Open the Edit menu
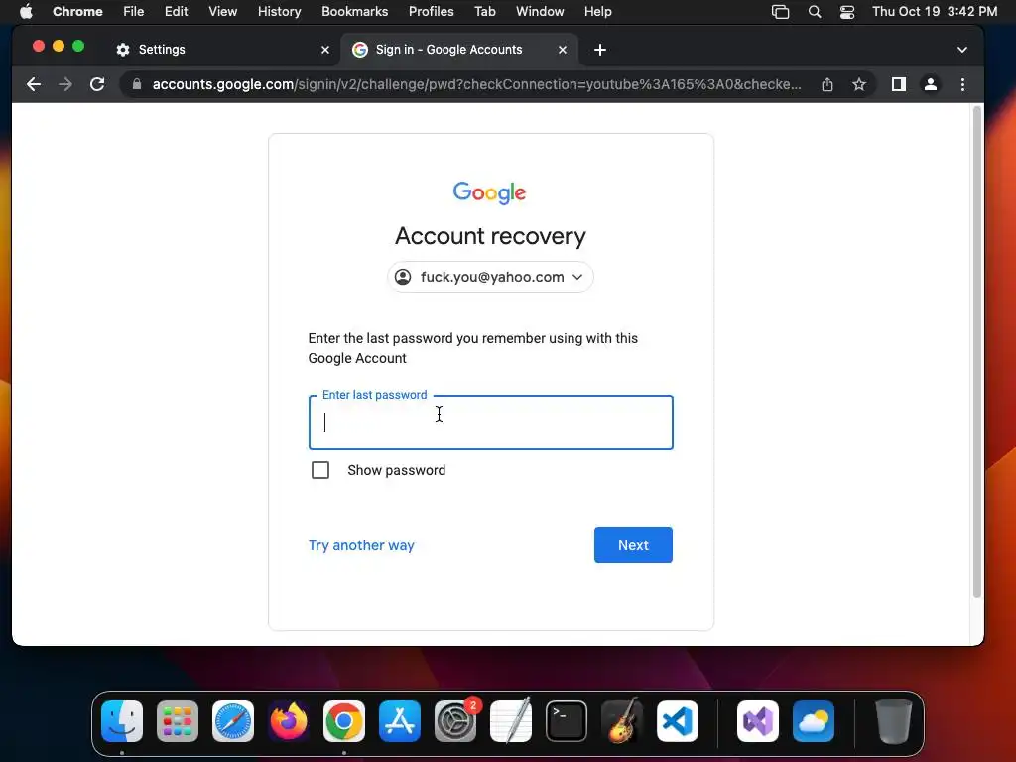Screen dimensions: 1016x762 coord(177,12)
